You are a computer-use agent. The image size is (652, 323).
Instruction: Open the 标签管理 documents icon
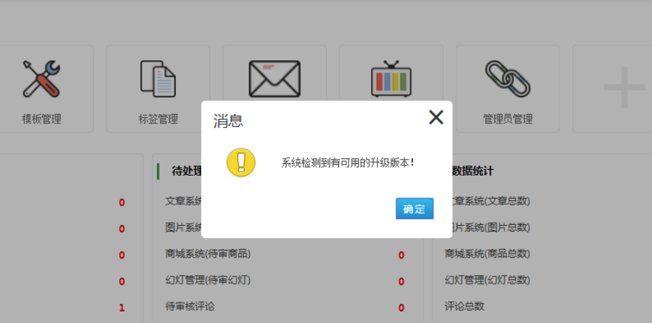coord(158,79)
